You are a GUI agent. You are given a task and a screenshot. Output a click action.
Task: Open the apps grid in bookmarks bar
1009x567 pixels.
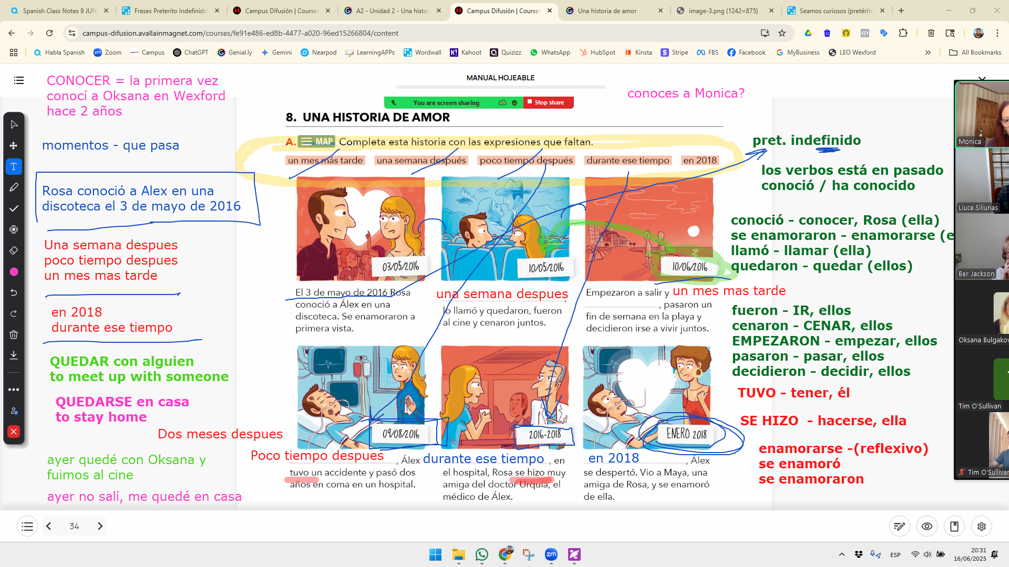click(14, 52)
